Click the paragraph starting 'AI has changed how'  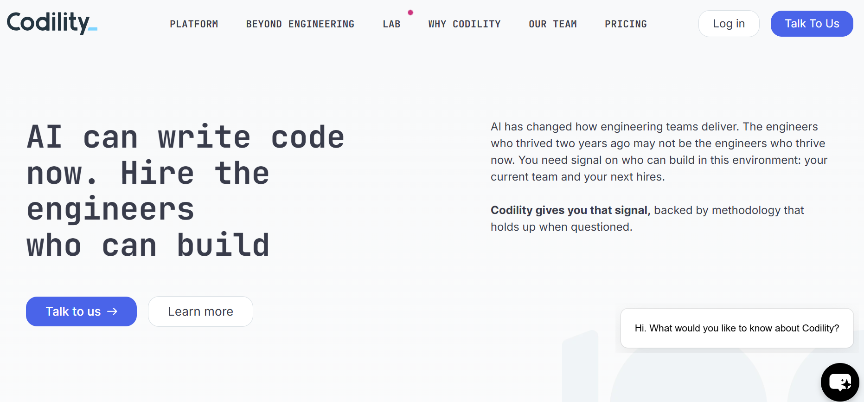tap(659, 152)
